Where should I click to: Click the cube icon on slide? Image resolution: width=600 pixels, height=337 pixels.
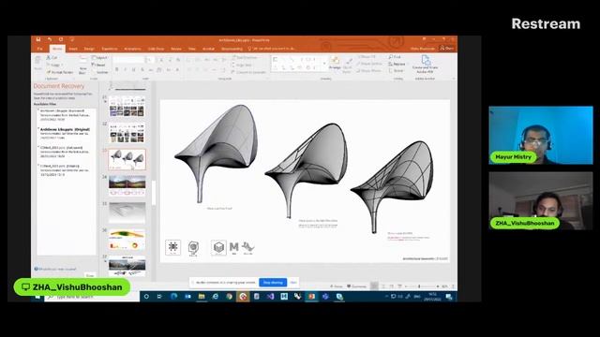click(218, 247)
